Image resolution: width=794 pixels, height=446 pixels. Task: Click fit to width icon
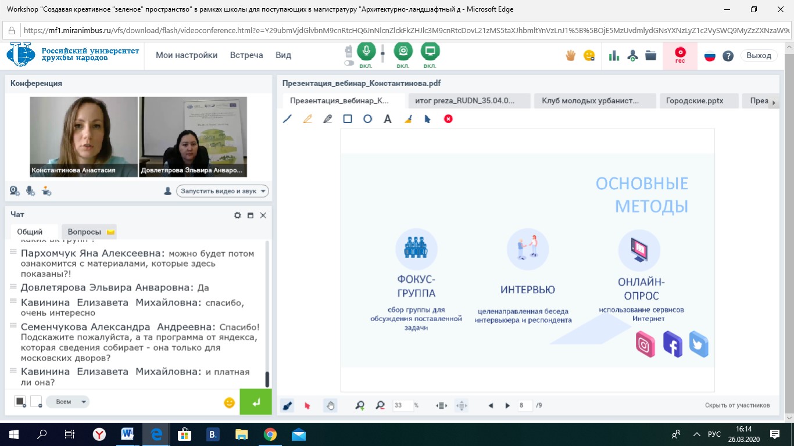coord(441,405)
